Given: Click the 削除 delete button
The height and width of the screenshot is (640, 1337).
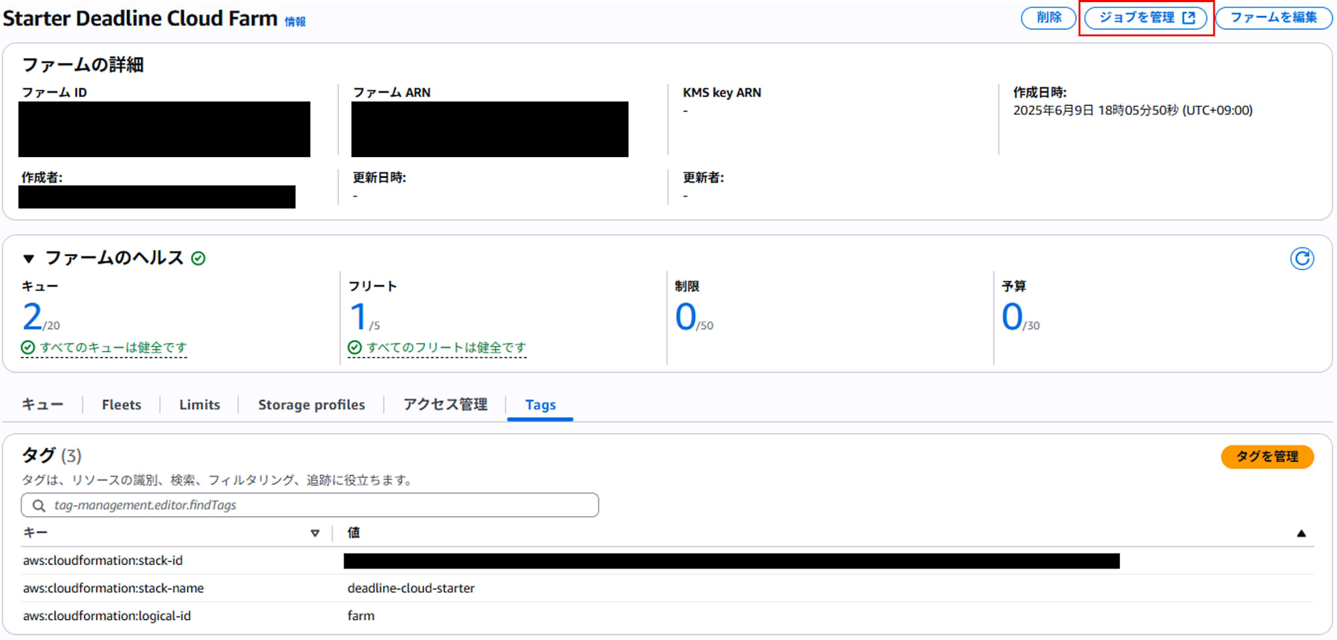Looking at the screenshot, I should tap(1048, 18).
